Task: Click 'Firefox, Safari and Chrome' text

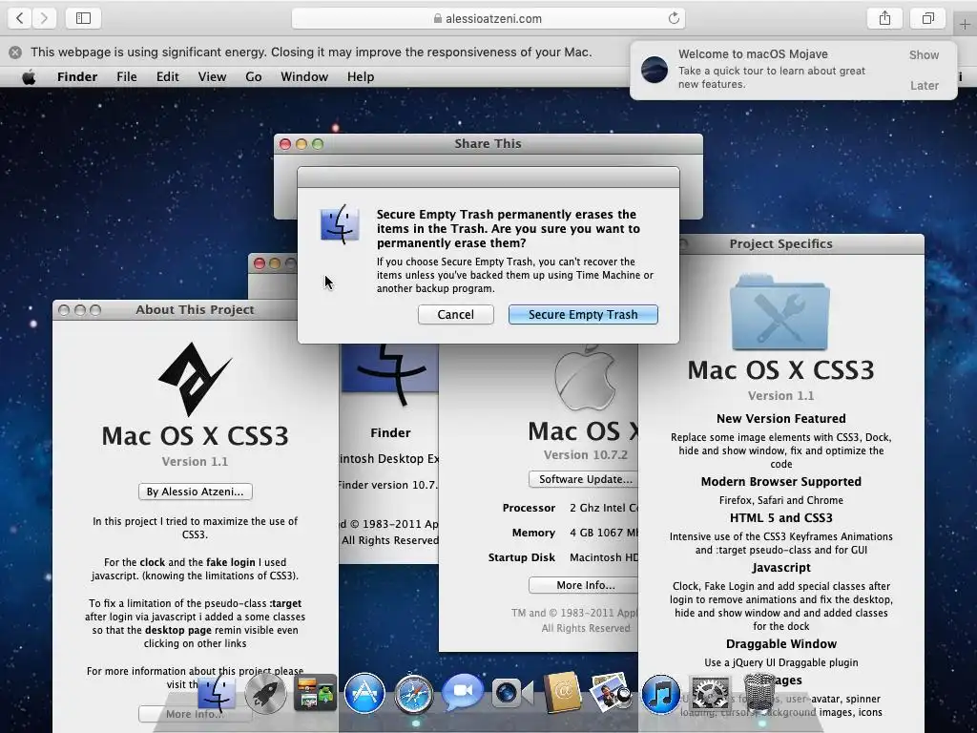Action: coord(780,500)
